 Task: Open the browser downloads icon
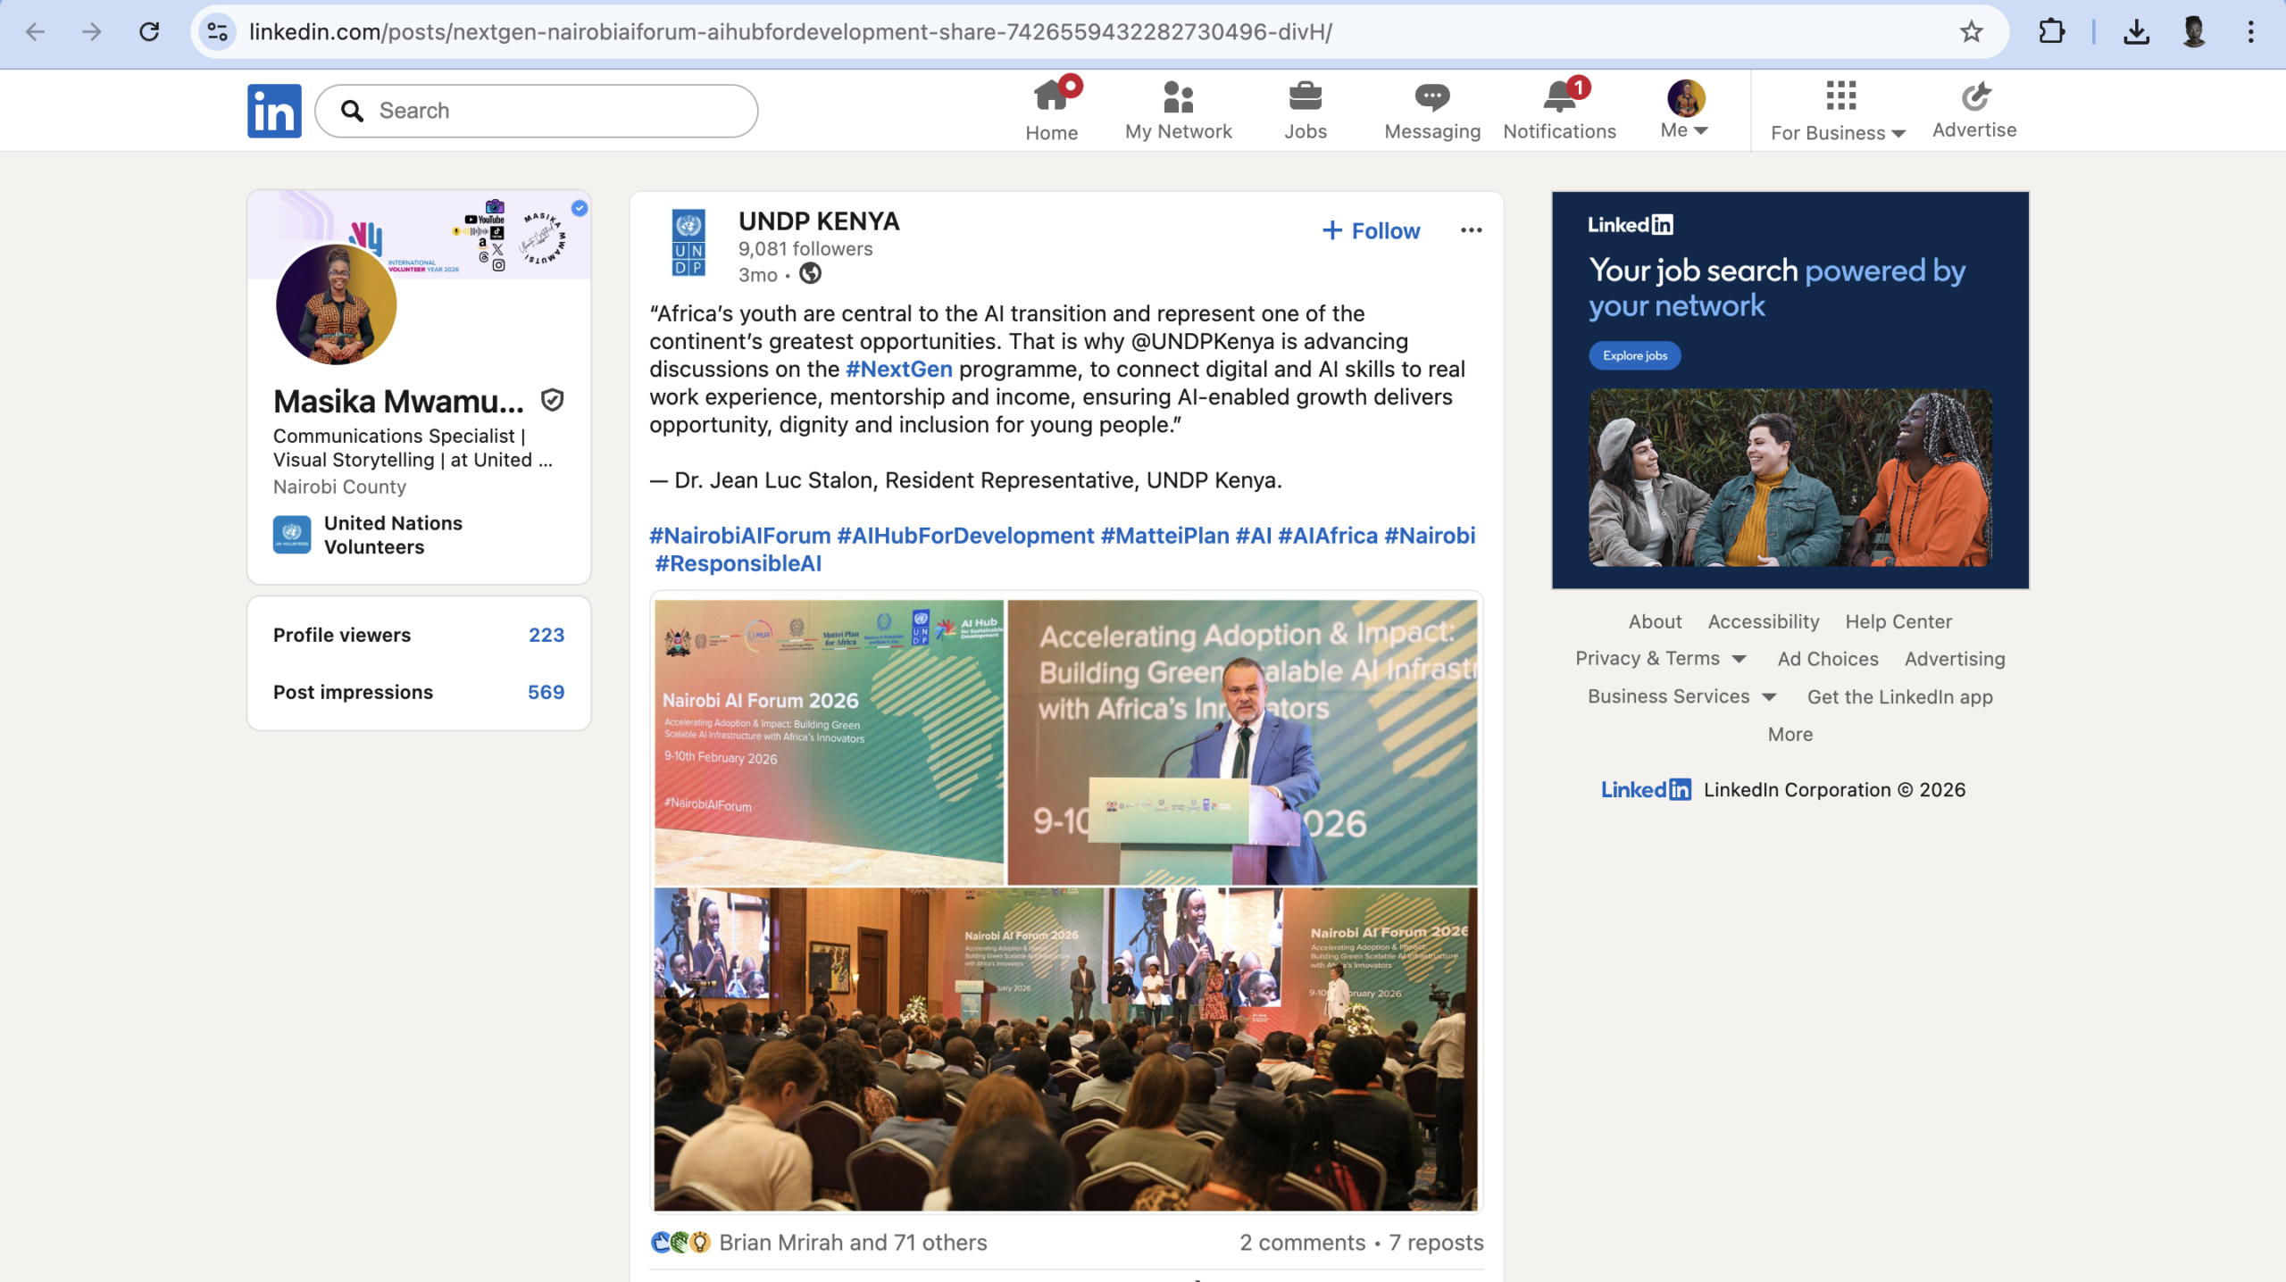[x=2135, y=32]
